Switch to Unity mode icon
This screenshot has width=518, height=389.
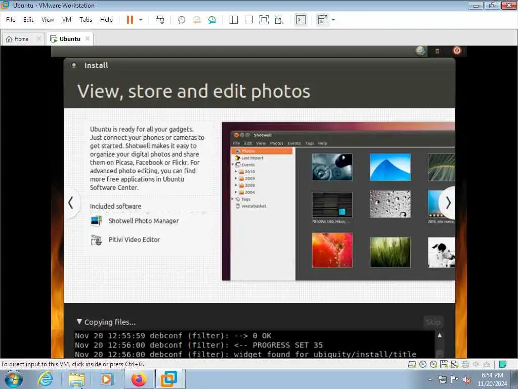pyautogui.click(x=279, y=20)
